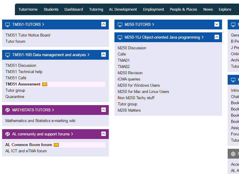Collapse the AL community and support forums panel
The height and width of the screenshot is (174, 239).
tap(103, 134)
